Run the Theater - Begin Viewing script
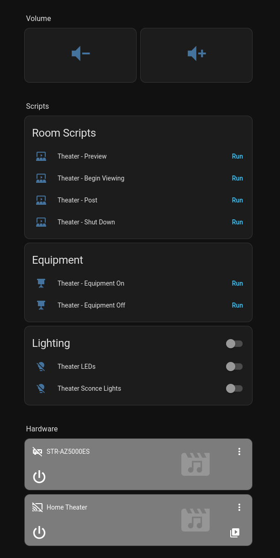 pos(237,178)
